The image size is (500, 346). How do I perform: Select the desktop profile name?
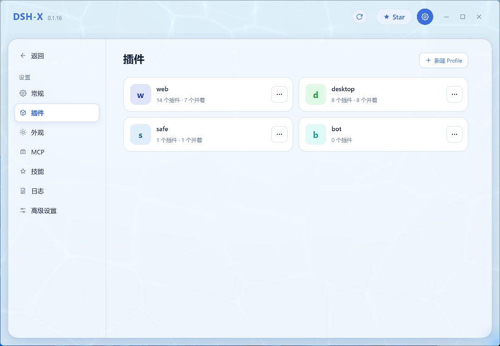point(343,89)
